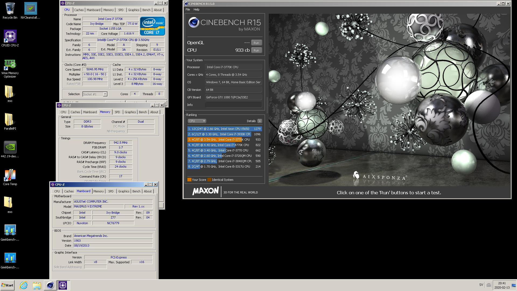Select ranking row Xeon X5650 1279
The height and width of the screenshot is (291, 517).
(x=225, y=129)
